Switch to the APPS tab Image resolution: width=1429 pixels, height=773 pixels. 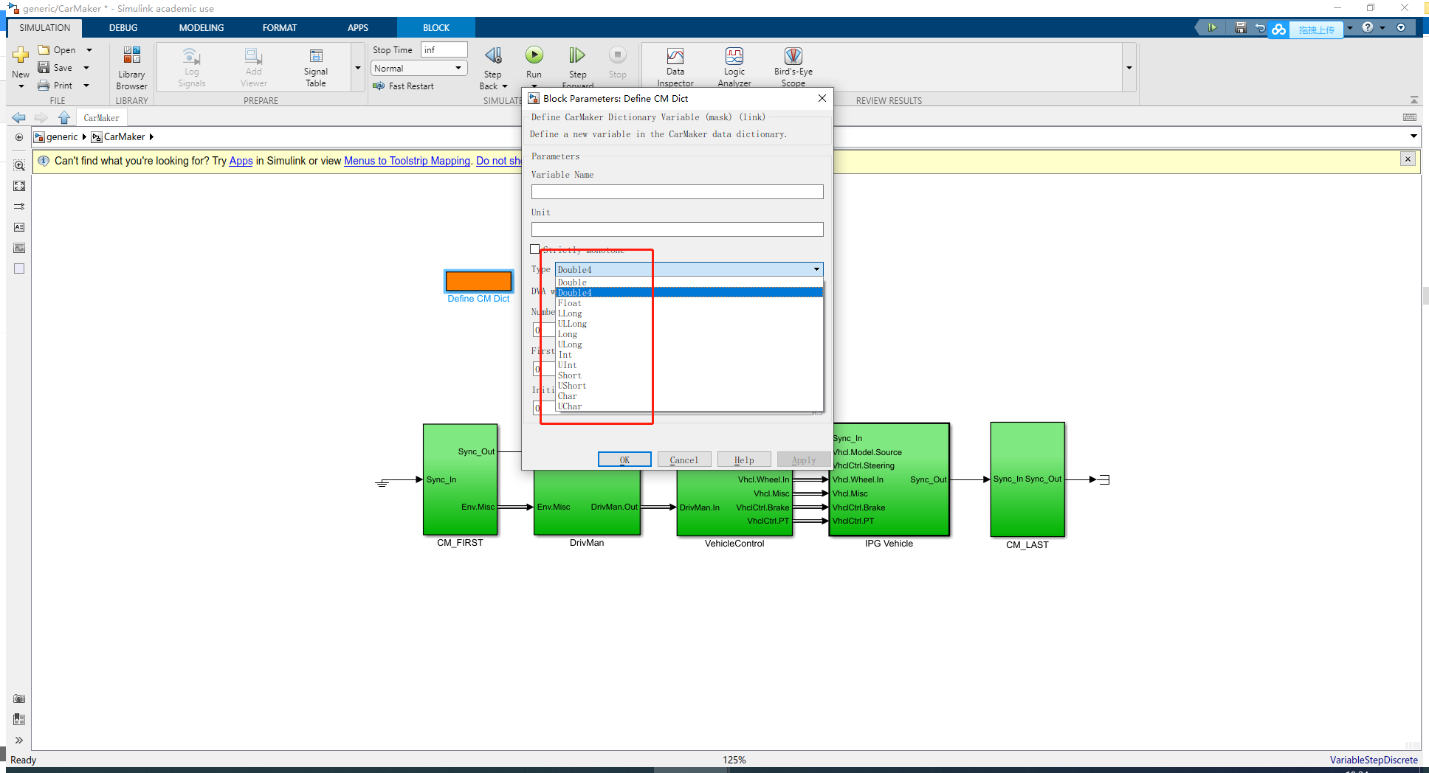(x=358, y=28)
